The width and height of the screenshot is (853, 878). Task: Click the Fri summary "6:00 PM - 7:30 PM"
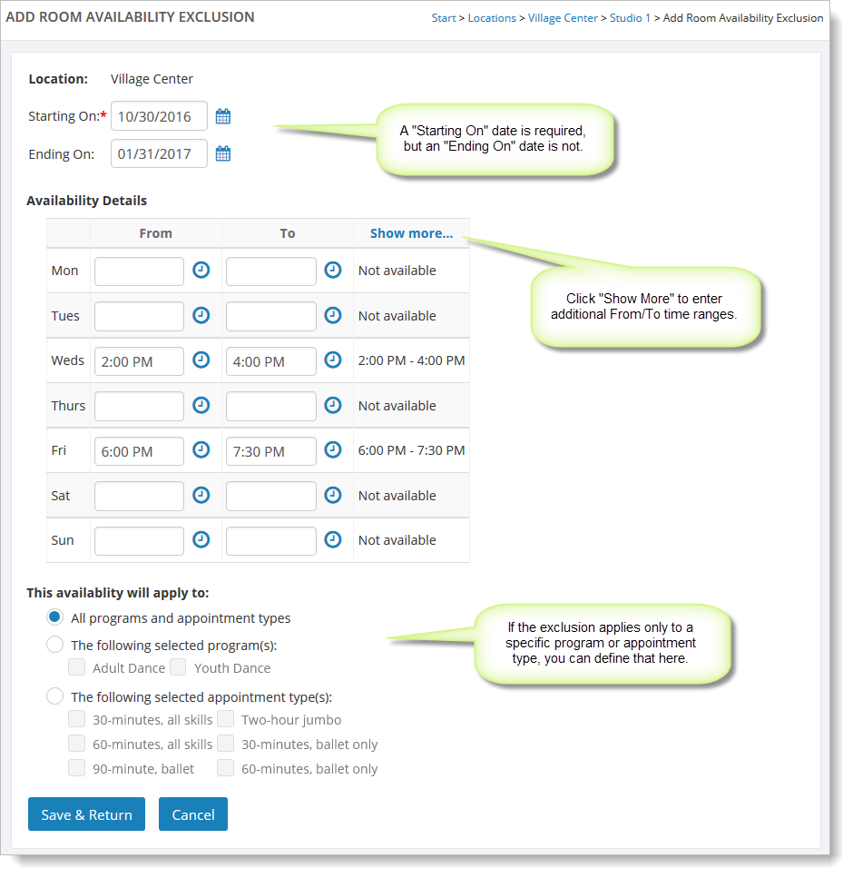[x=411, y=450]
